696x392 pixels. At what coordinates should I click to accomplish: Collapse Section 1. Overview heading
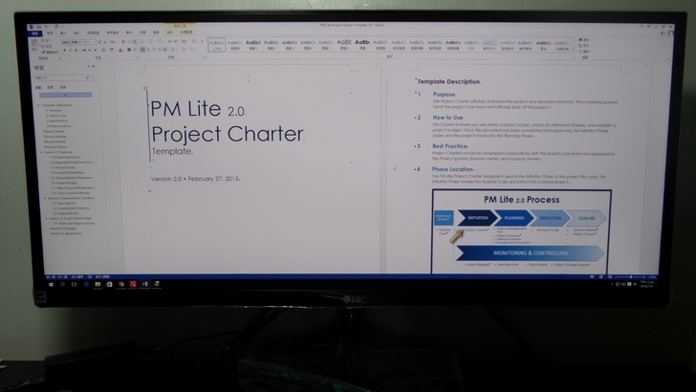[x=42, y=152]
